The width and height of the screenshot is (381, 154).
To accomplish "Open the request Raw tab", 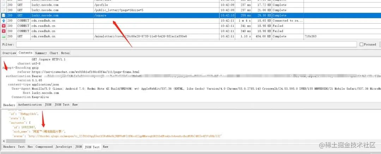I will pos(75,105).
